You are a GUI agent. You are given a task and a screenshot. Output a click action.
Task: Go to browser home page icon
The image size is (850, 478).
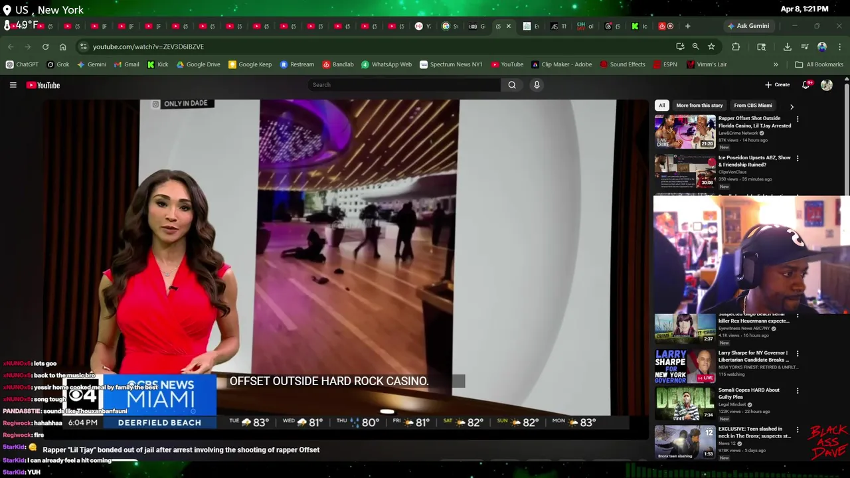[x=62, y=46]
